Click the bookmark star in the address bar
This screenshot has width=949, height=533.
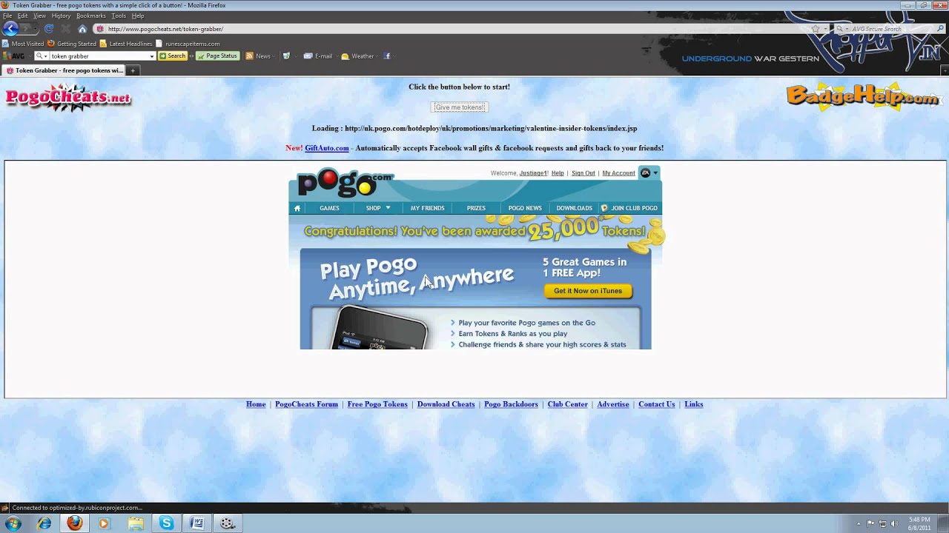tap(816, 29)
